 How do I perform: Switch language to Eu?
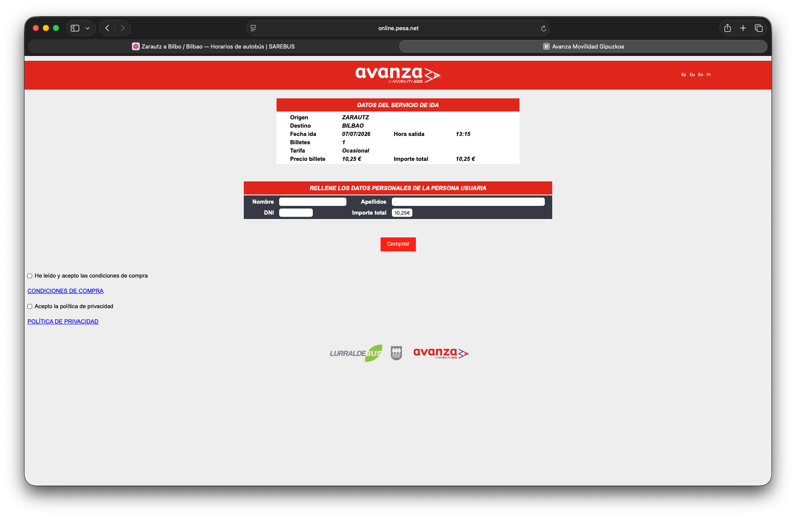tap(692, 75)
